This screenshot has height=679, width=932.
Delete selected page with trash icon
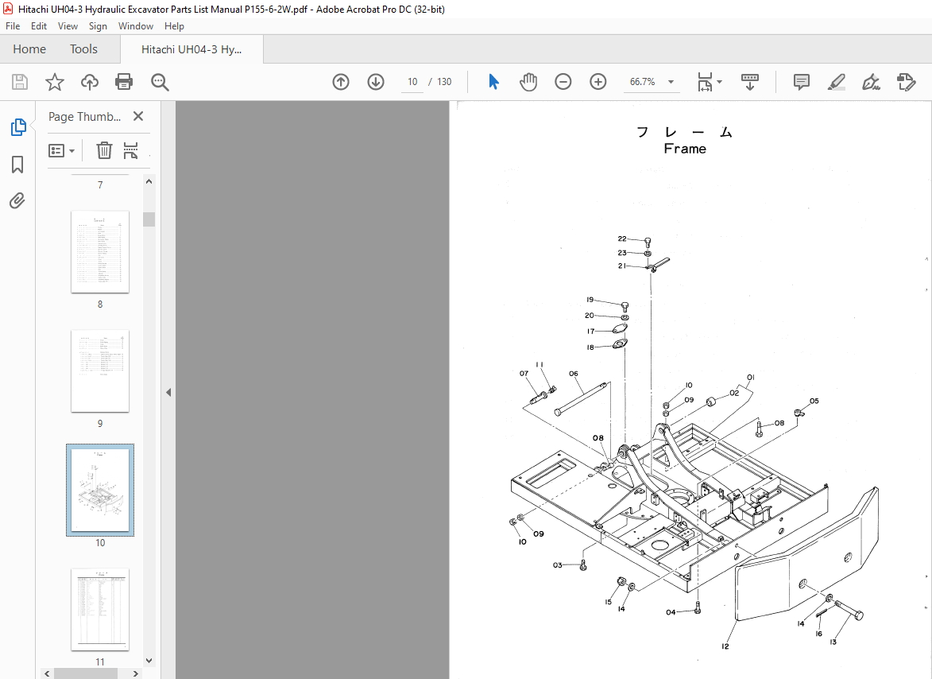[104, 150]
